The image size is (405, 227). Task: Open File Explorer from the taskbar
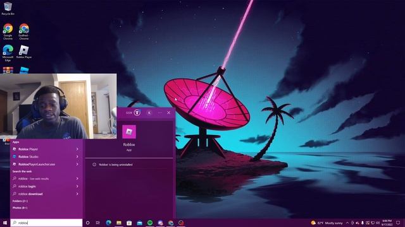[119, 223]
